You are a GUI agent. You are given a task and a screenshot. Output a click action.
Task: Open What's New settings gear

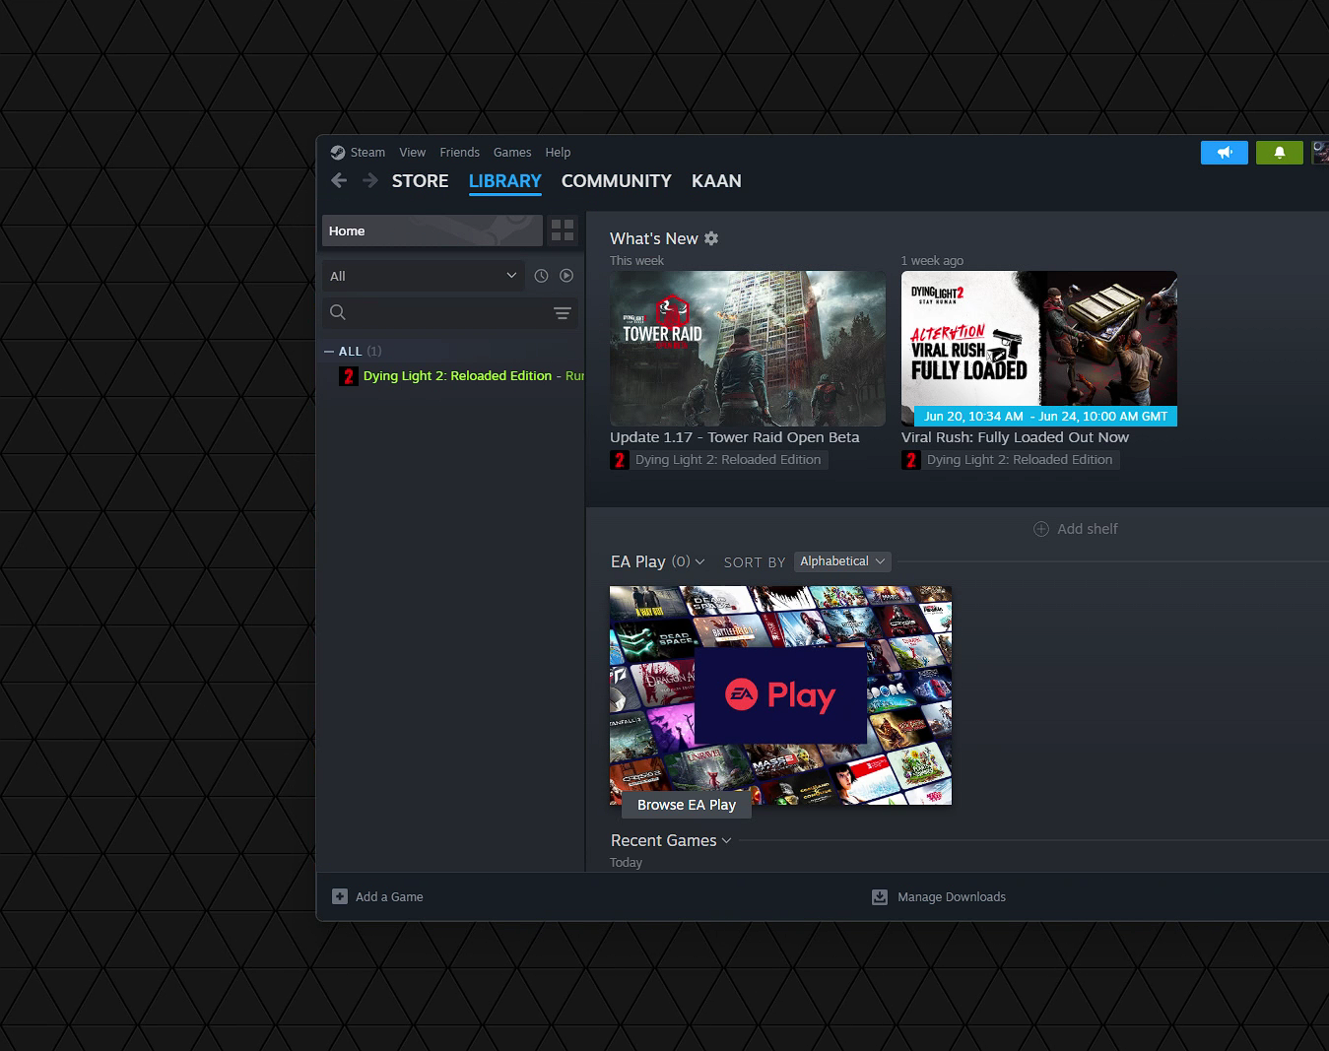pyautogui.click(x=711, y=238)
